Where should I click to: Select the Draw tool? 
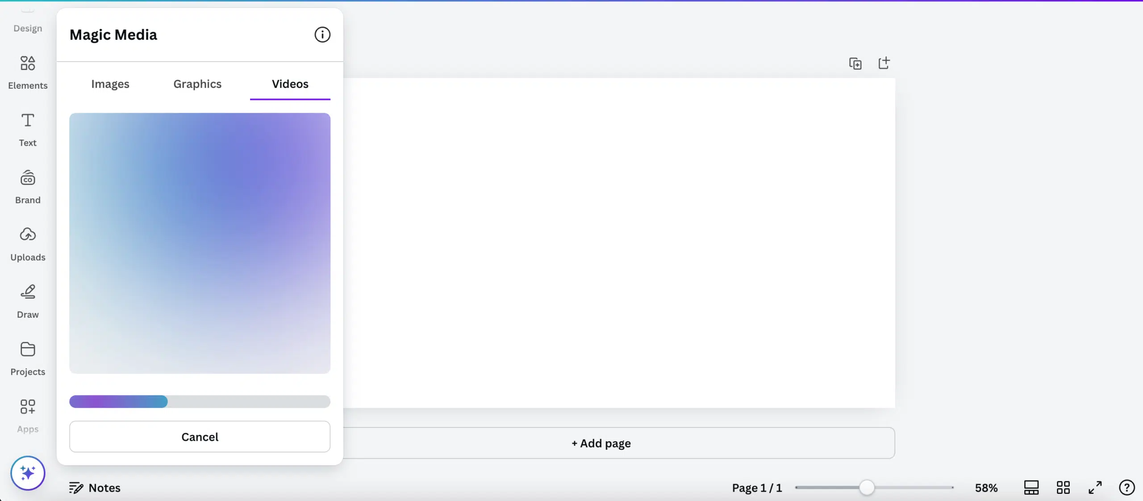[x=28, y=302]
